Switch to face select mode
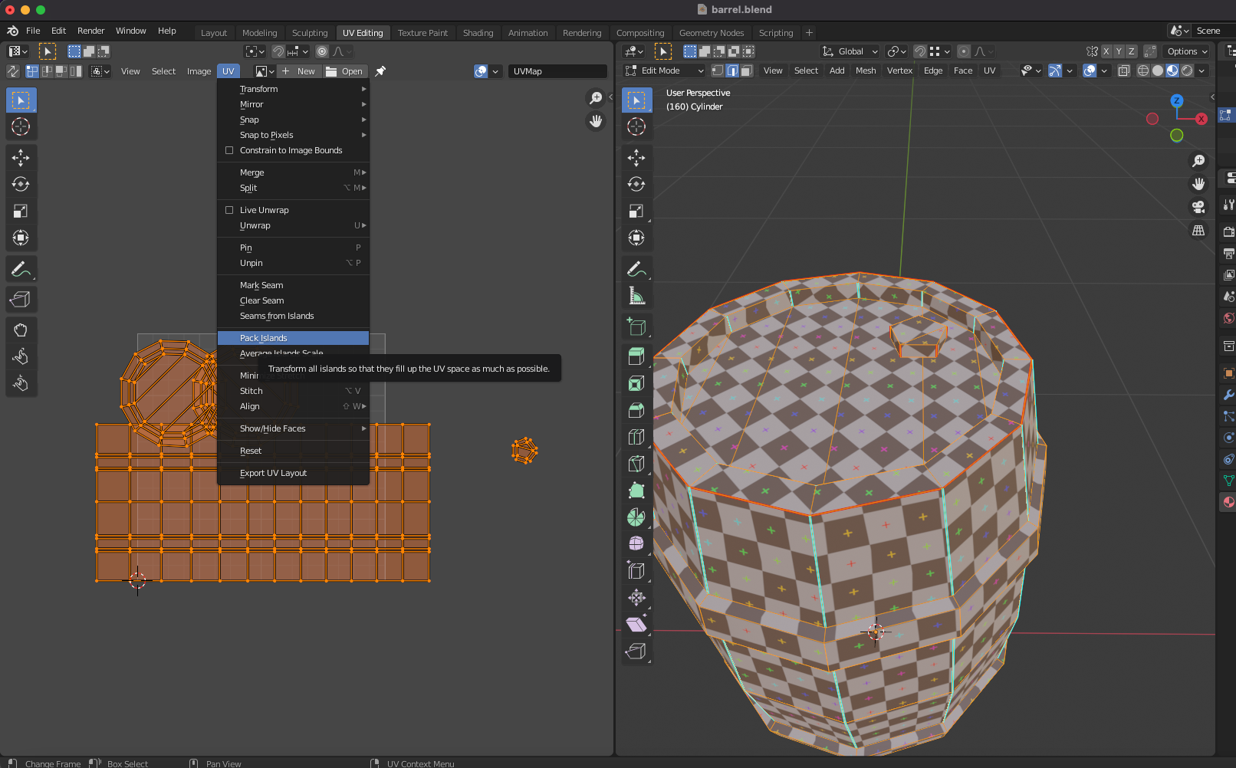Screen dimensions: 1236x768 746,71
